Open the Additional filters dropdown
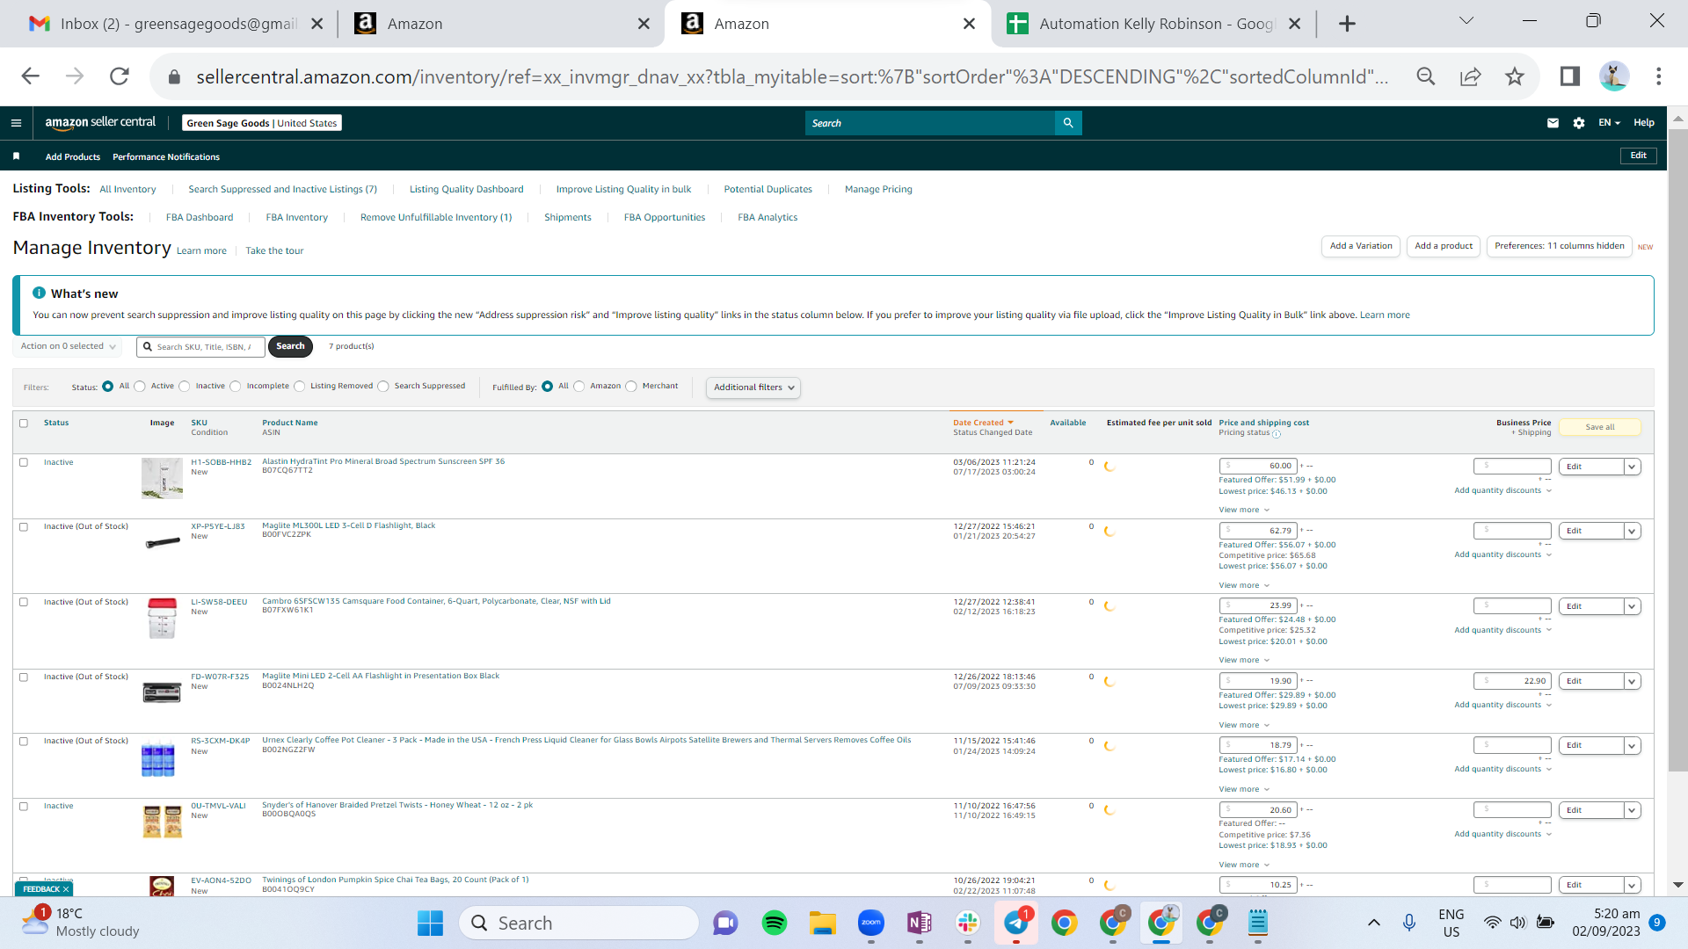Image resolution: width=1688 pixels, height=949 pixels. (x=753, y=388)
